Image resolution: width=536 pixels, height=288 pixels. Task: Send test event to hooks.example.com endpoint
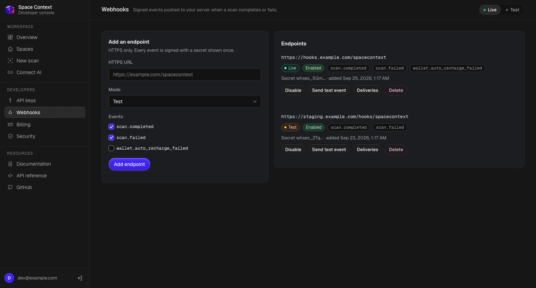click(329, 90)
